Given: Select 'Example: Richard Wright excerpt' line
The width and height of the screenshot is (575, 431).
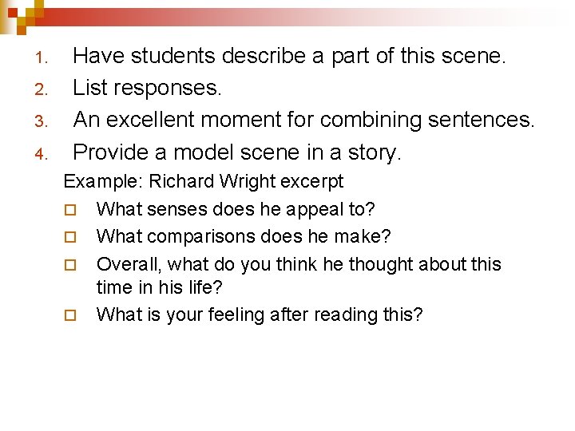Looking at the screenshot, I should pyautogui.click(x=204, y=182).
